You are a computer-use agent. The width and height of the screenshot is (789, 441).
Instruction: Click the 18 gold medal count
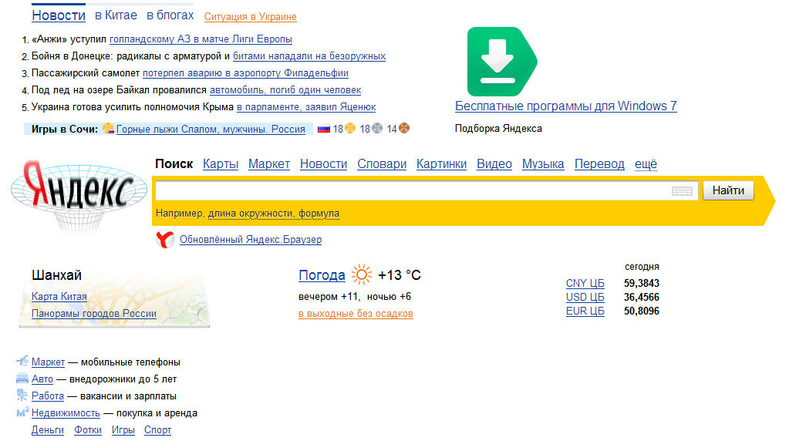coord(338,130)
